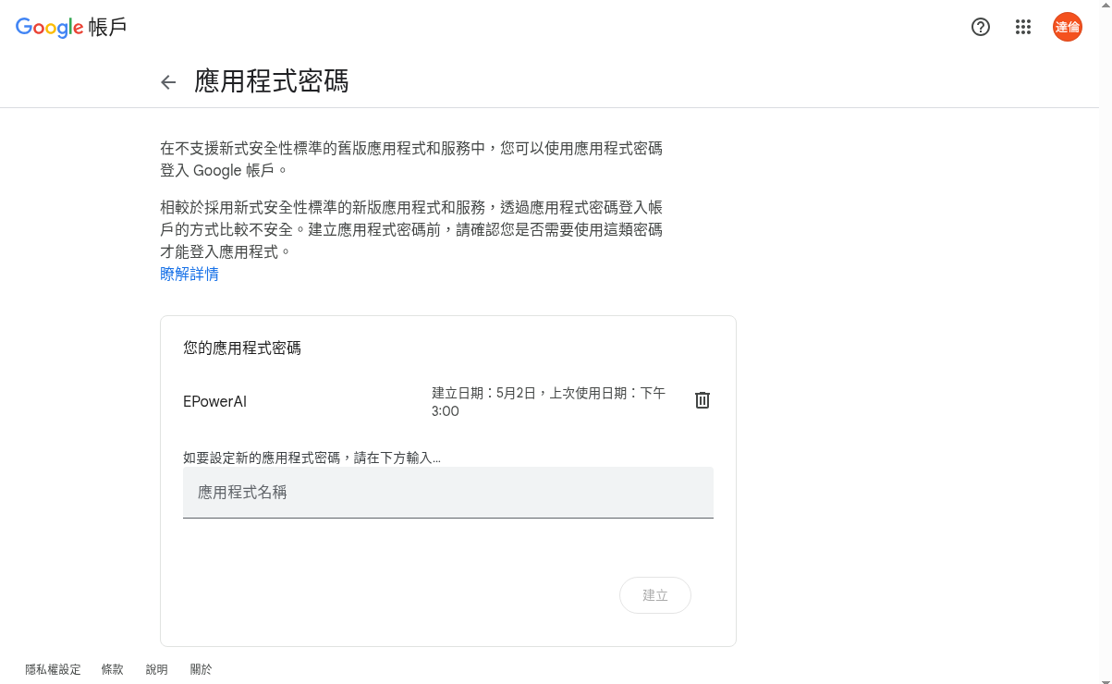Select the EPowerAI password entry name
This screenshot has width=1112, height=684.
point(215,402)
